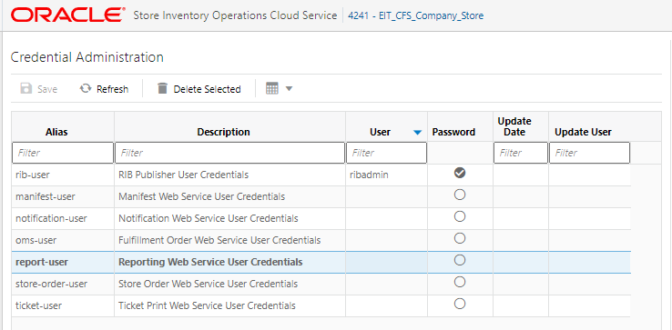Select the password circle for ticket-user

click(460, 304)
